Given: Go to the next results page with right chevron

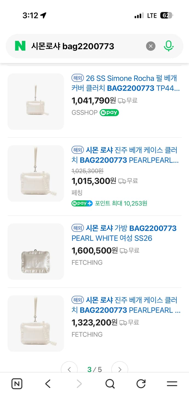Looking at the screenshot, I should click(x=120, y=369).
